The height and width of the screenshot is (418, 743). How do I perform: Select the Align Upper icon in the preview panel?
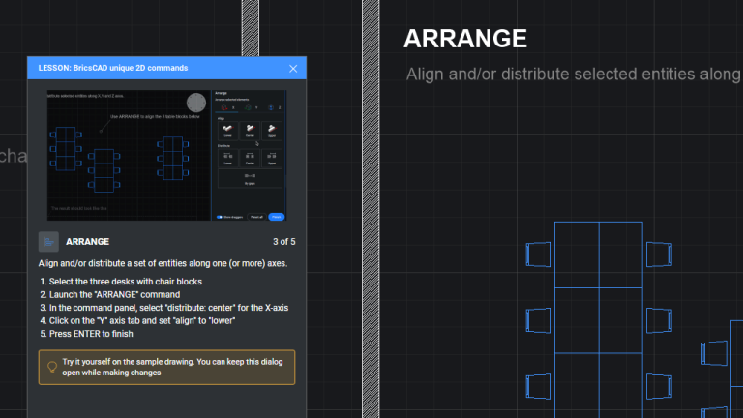272,131
